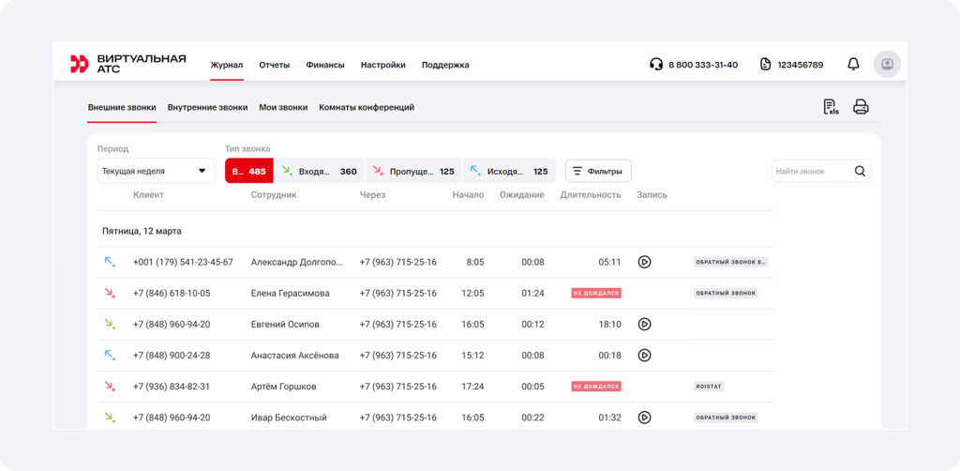Viewport: 960px width, 471px height.
Task: Click missed call icon in Артём Горшков row
Action: tap(110, 387)
